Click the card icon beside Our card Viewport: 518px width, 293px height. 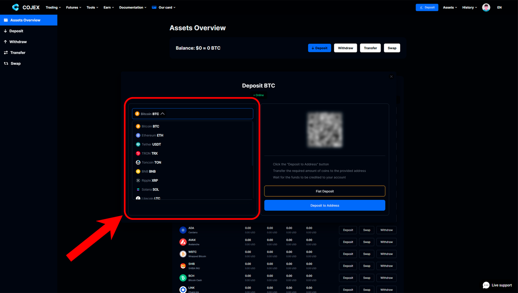pyautogui.click(x=154, y=7)
